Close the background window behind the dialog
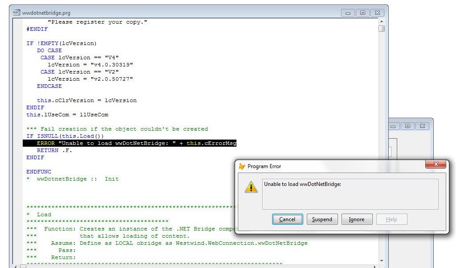The height and width of the screenshot is (268, 456). (423, 126)
